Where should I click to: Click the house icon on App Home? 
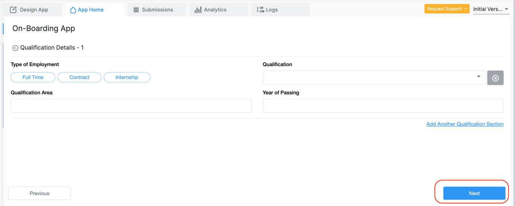[73, 10]
